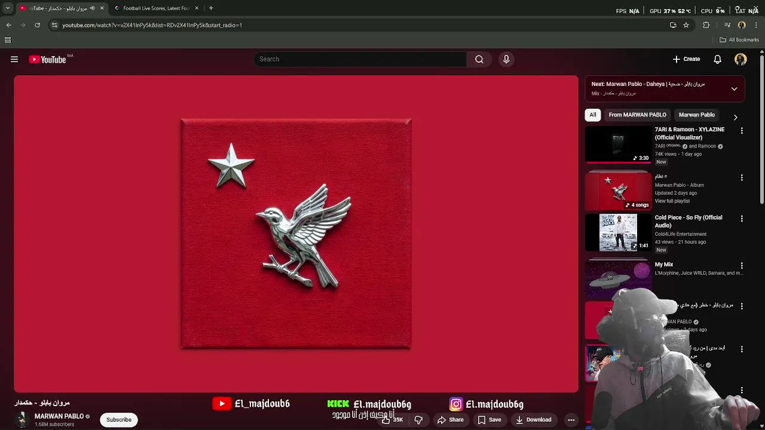Open Chrome media control icon
The height and width of the screenshot is (430, 765).
[727, 25]
